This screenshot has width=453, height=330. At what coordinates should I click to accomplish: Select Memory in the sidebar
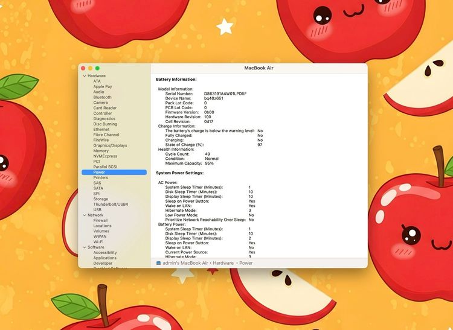click(x=101, y=151)
